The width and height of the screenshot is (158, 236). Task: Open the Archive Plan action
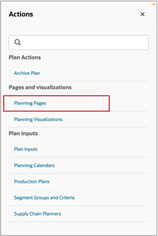click(x=27, y=73)
